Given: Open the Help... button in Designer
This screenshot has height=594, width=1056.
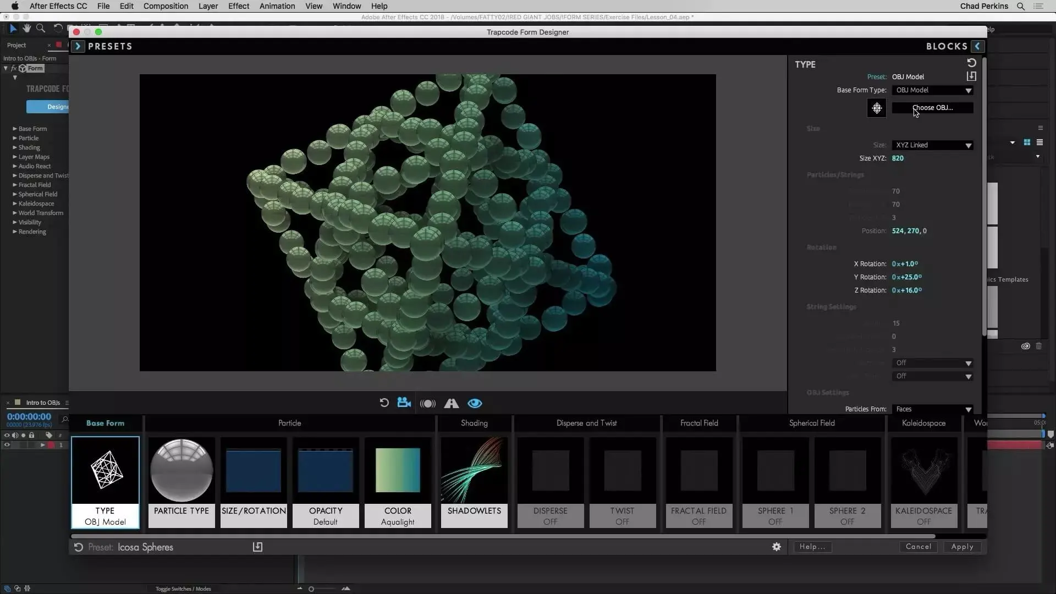Looking at the screenshot, I should (812, 547).
